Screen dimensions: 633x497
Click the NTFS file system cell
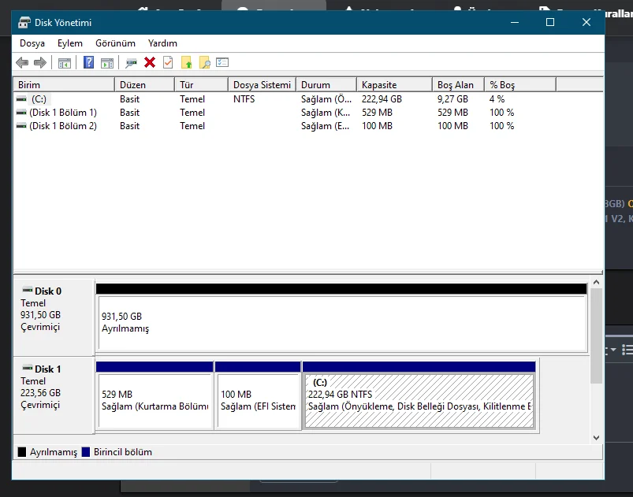tap(244, 98)
